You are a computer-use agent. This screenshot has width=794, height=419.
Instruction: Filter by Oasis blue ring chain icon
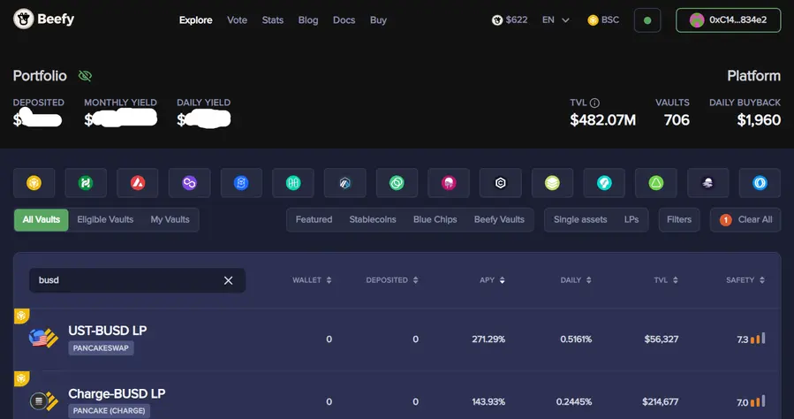click(760, 183)
